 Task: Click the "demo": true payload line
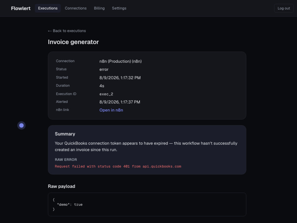[70, 205]
